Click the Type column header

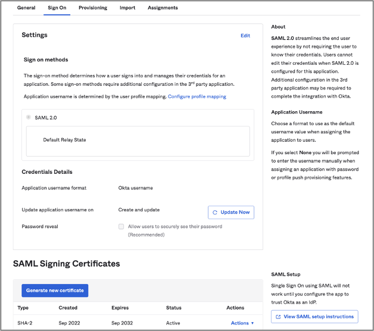pos(23,308)
